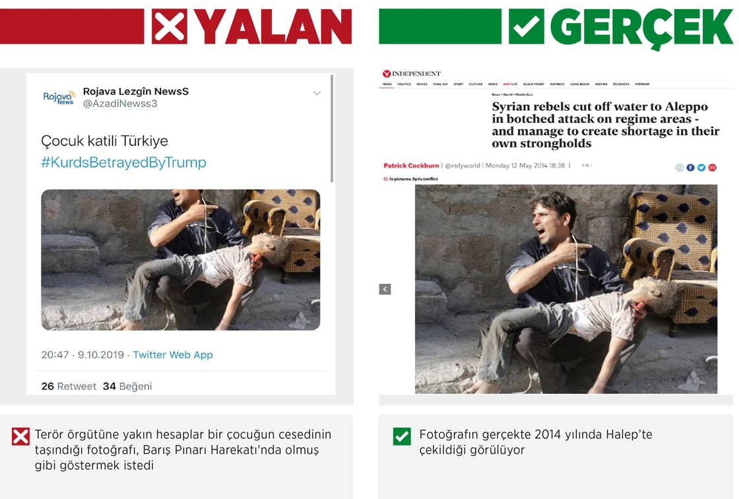
Task: Click the tweet panel scrollbar
Action: click(x=332, y=128)
